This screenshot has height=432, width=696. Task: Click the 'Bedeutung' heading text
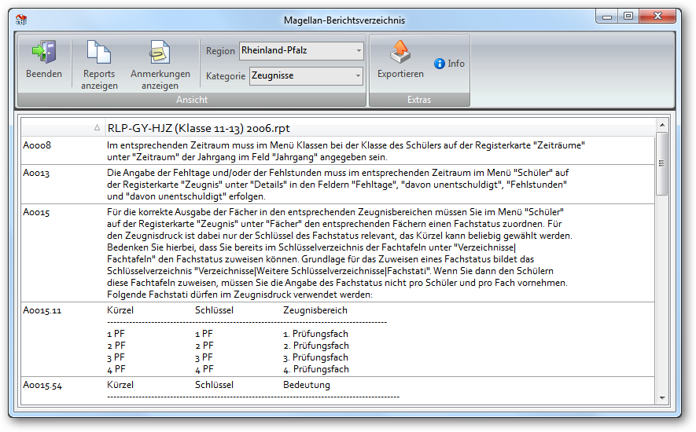(x=307, y=385)
